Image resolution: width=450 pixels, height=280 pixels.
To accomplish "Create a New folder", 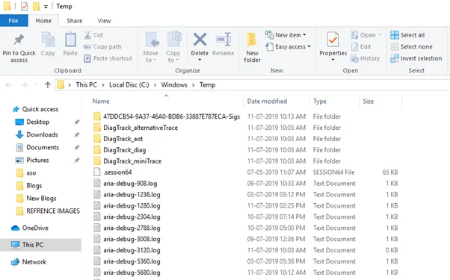I will point(252,47).
